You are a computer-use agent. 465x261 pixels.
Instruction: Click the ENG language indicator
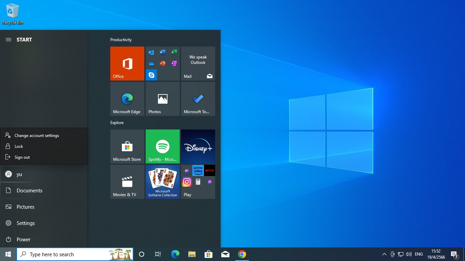click(419, 254)
